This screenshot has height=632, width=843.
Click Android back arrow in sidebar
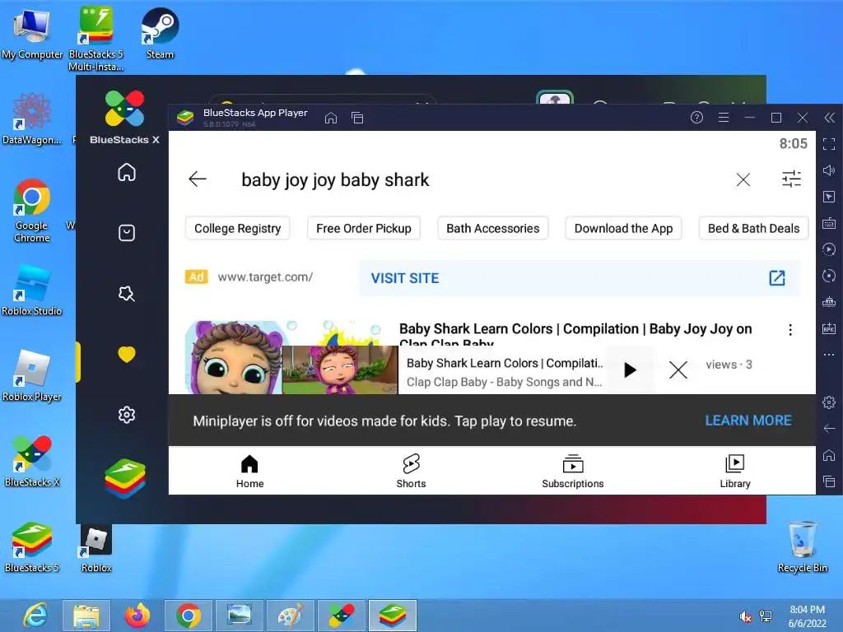coord(829,428)
